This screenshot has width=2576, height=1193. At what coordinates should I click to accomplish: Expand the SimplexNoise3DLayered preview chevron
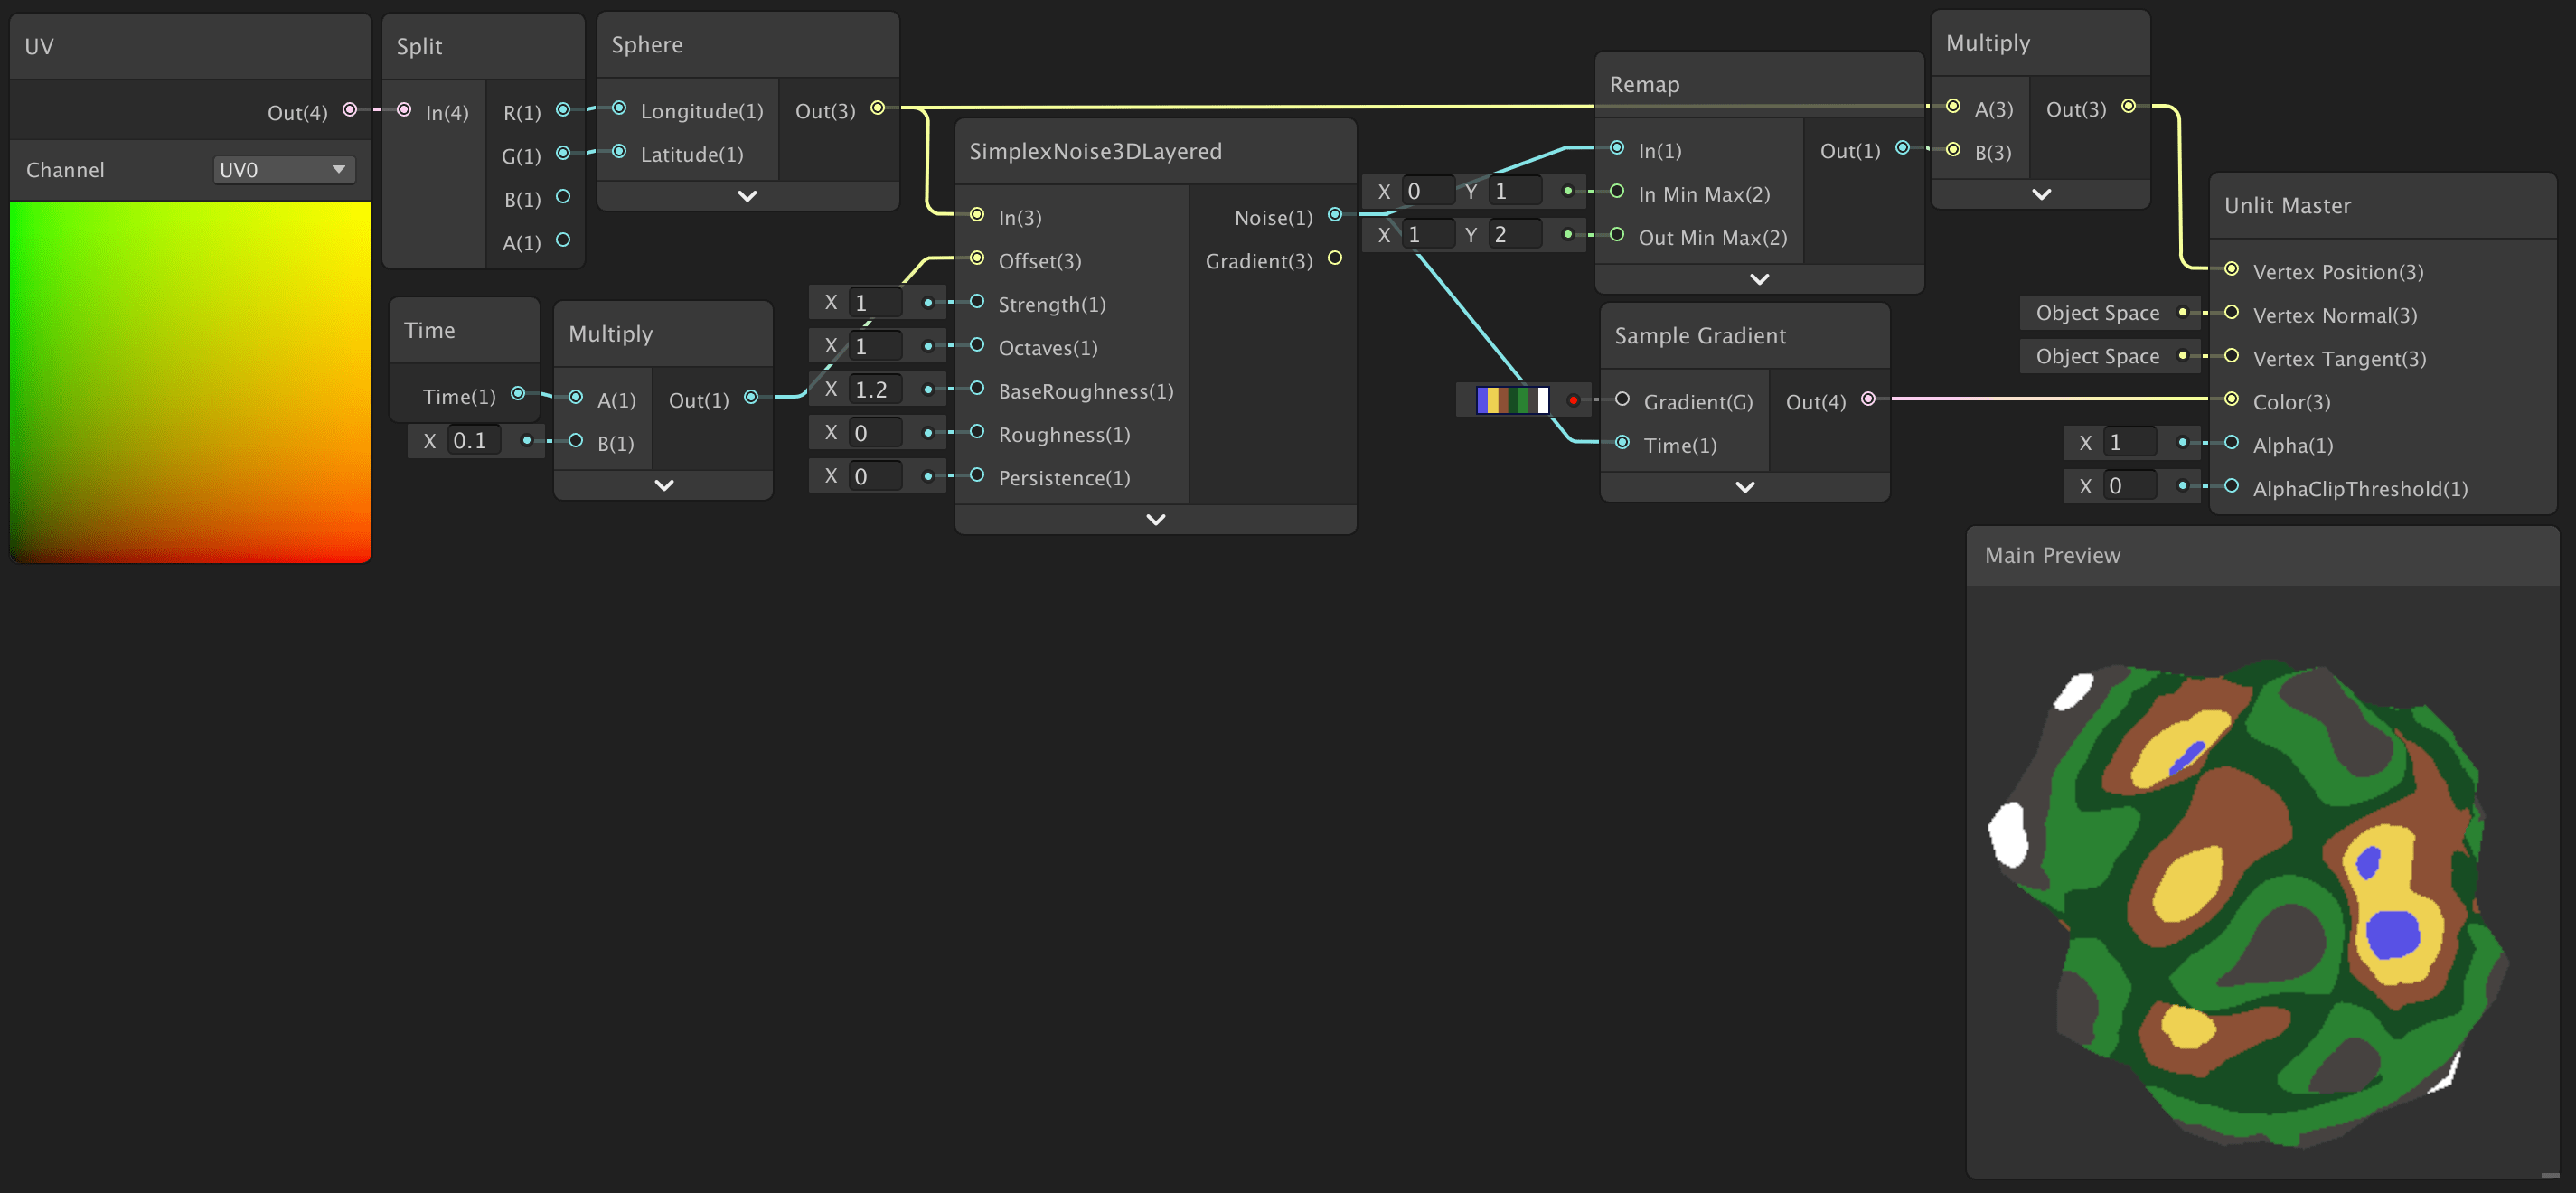pyautogui.click(x=1155, y=520)
